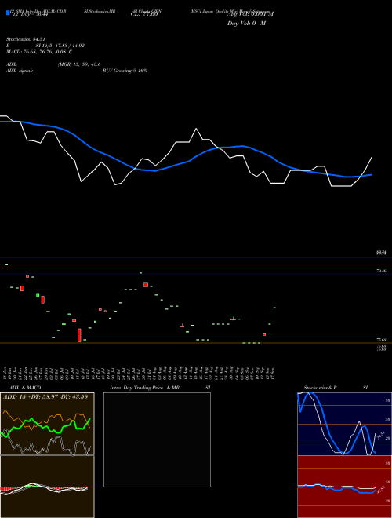This screenshot has width=392, height=518.
Task: Click the 'Intra Day Trading Price & MR' title
Action: 144,388
